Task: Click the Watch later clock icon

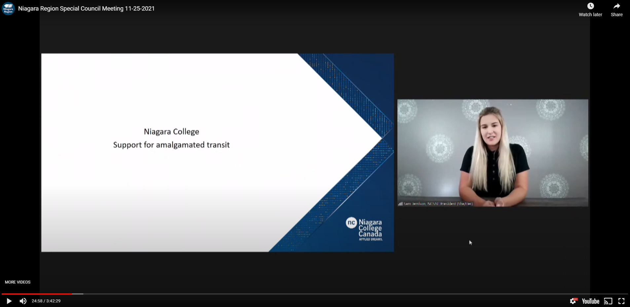Action: coord(590,6)
